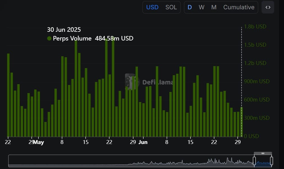Viewport: 284px width, 169px height.
Task: Select the Cumulative chart mode
Action: pyautogui.click(x=239, y=7)
